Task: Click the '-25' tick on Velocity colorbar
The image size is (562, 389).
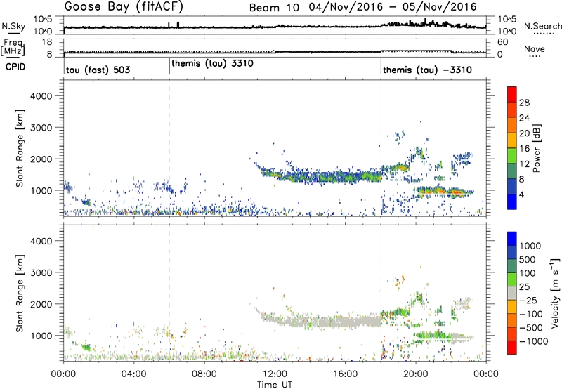Action: (x=528, y=301)
